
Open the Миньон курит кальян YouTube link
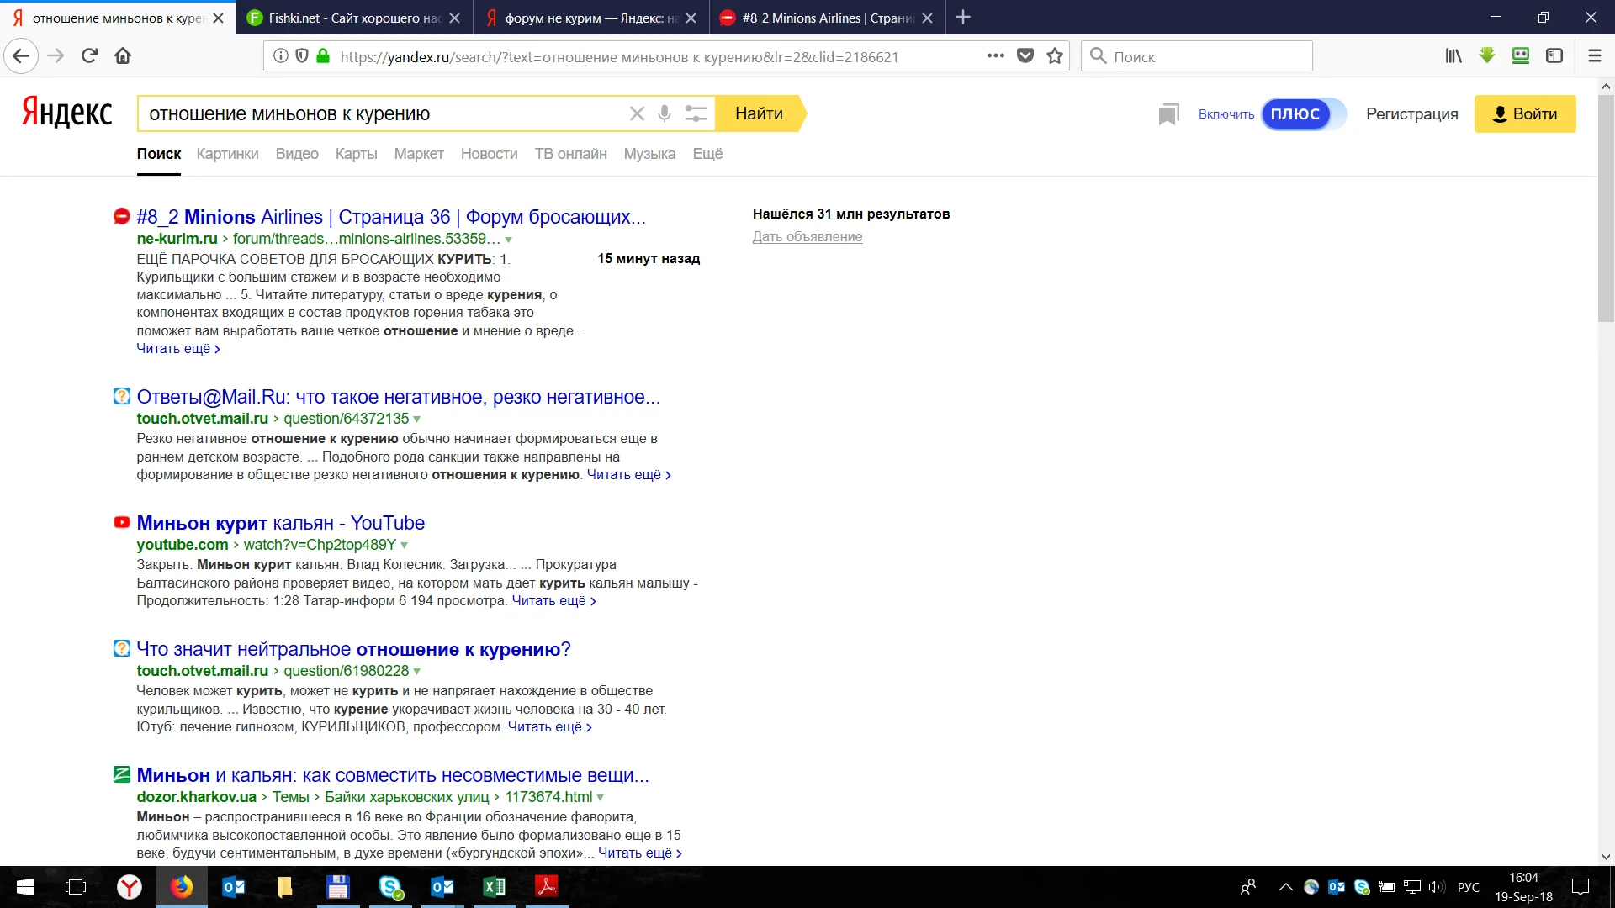pos(280,523)
